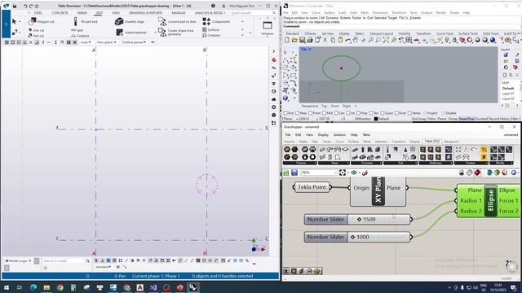Activate the Fit part end tool
Image resolution: width=522 pixels, height=293 pixels.
(86, 22)
